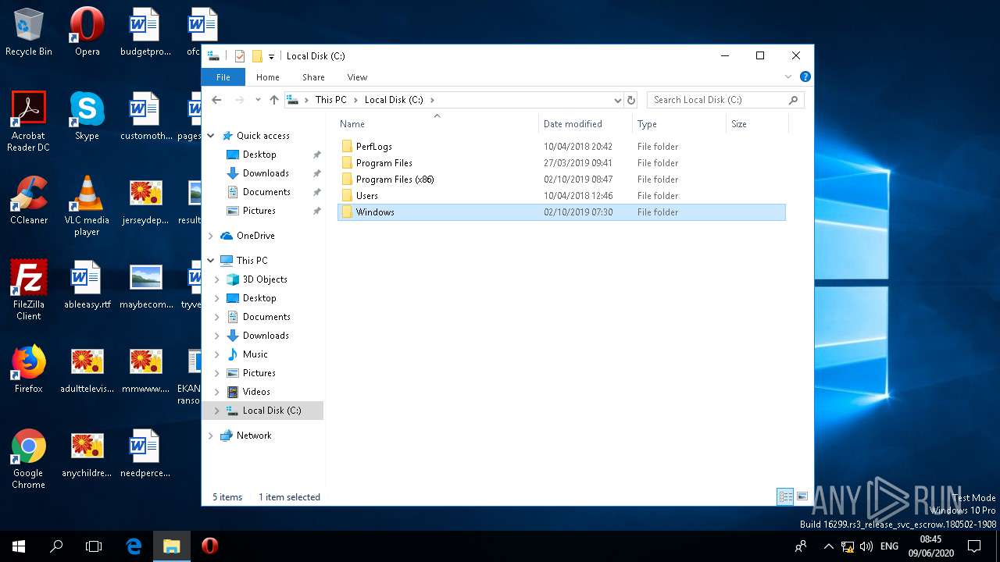Go up one level with Up arrow
This screenshot has height=562, width=1000.
point(273,100)
